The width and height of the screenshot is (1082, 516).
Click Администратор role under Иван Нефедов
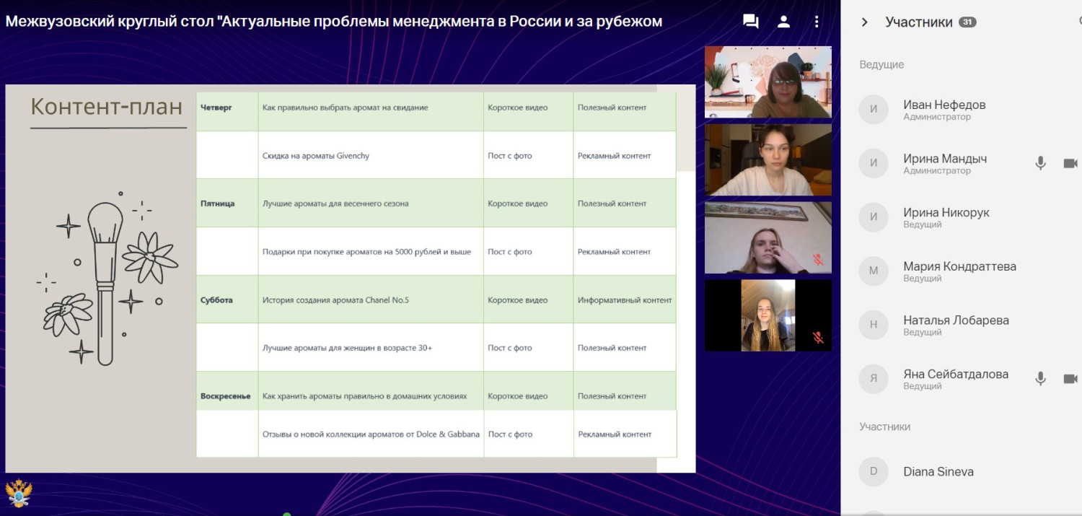[x=937, y=117]
